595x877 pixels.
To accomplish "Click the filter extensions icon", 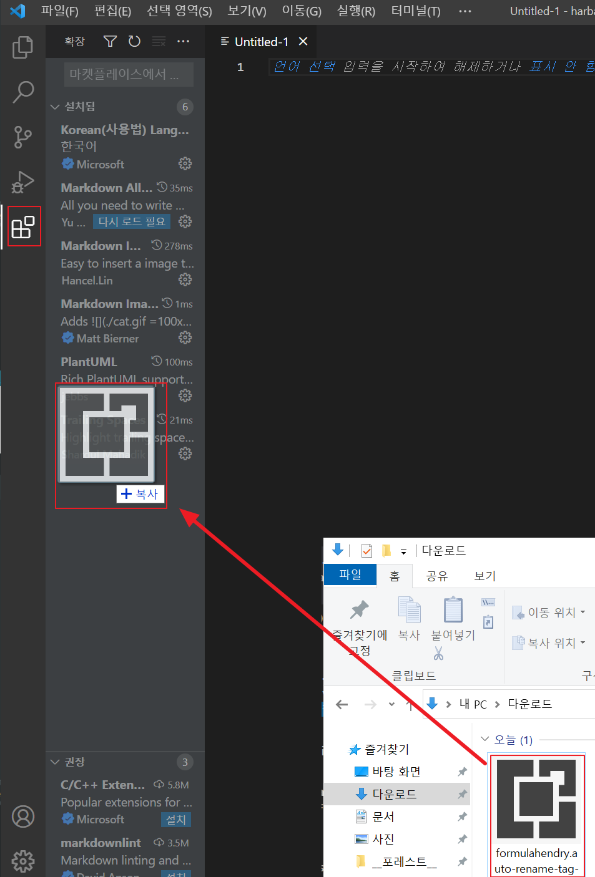I will click(109, 41).
